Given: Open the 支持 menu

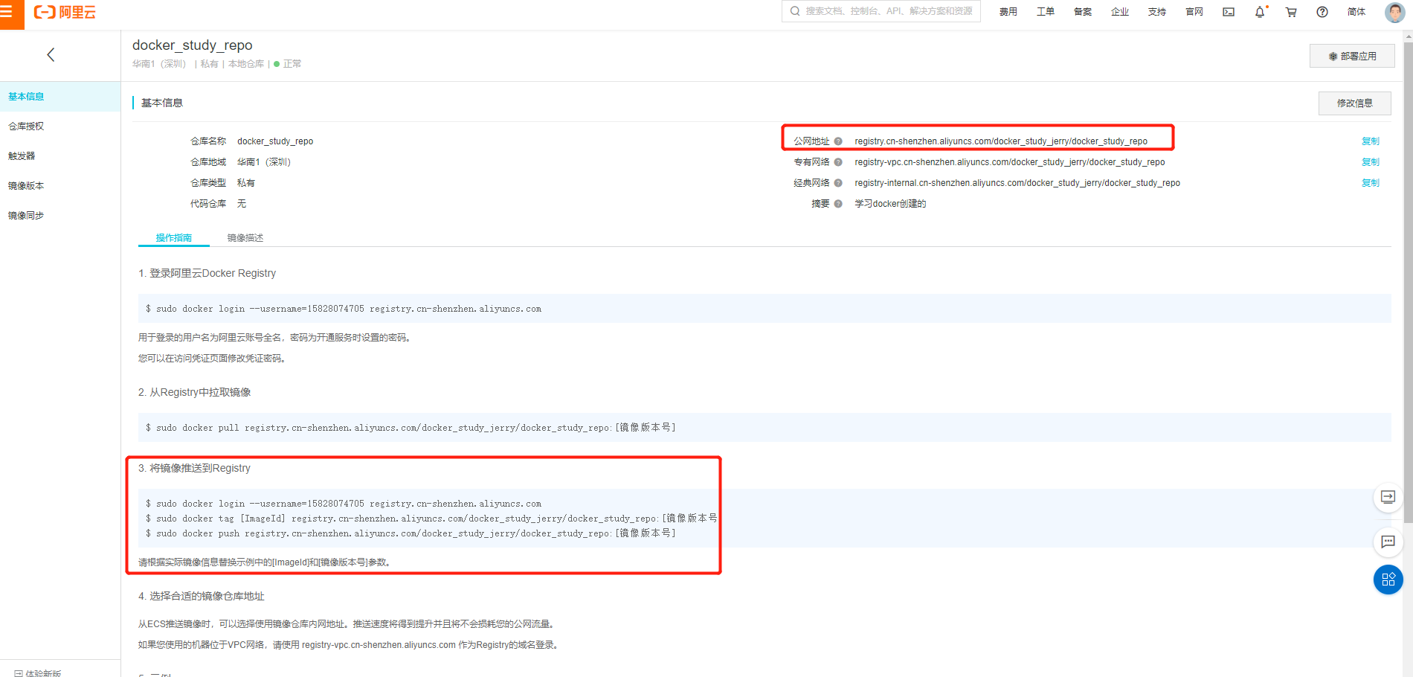Looking at the screenshot, I should click(x=1157, y=12).
